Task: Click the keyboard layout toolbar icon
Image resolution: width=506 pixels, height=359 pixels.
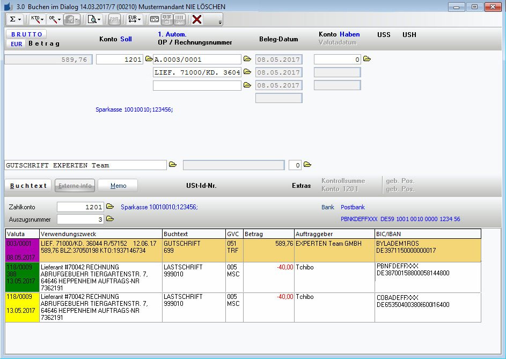Action: (x=154, y=19)
